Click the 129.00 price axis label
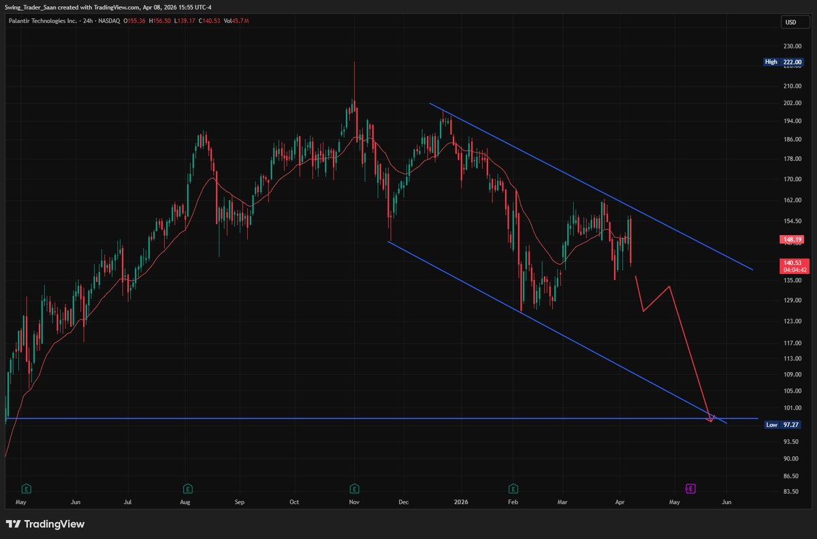The height and width of the screenshot is (539, 817). click(x=791, y=300)
